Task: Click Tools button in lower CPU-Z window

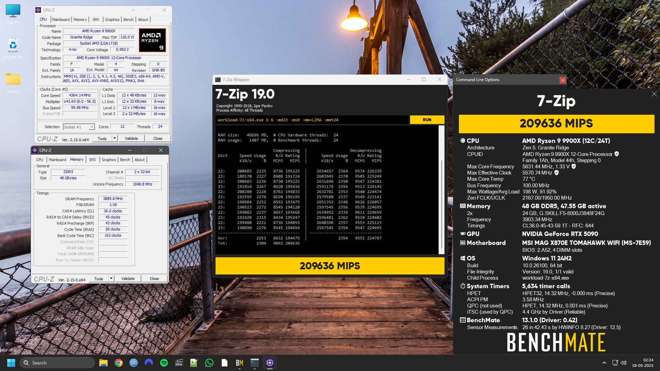Action: click(99, 279)
